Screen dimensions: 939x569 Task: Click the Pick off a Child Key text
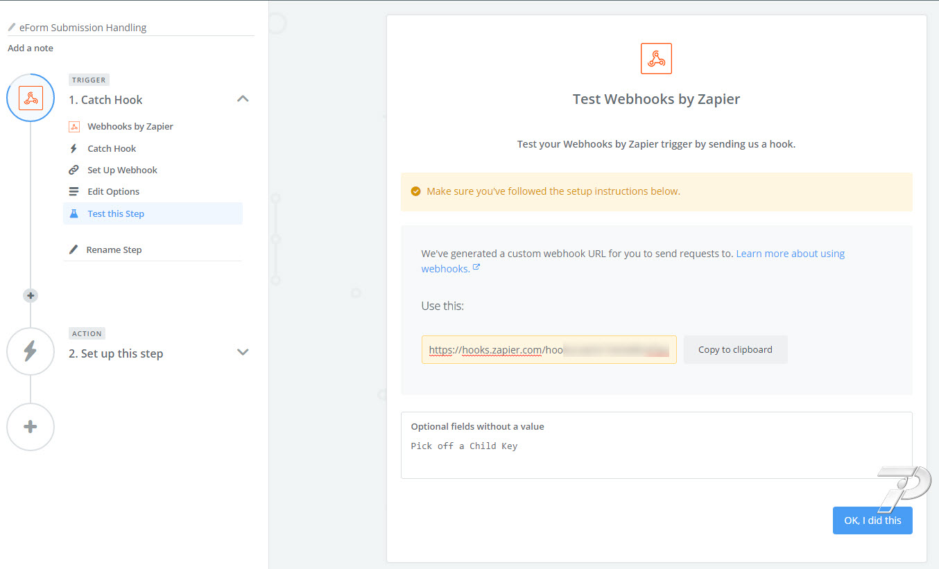tap(464, 446)
